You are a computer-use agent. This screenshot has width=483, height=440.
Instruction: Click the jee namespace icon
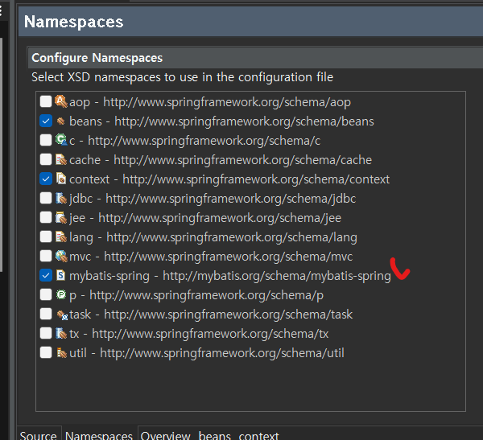click(x=61, y=217)
